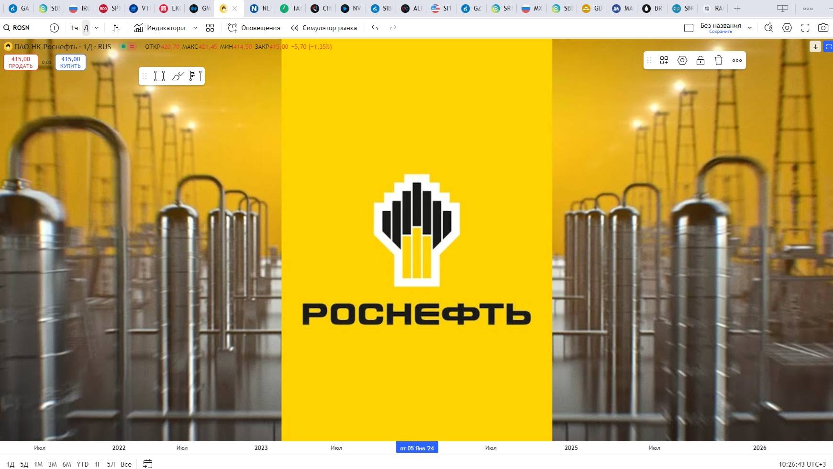Redo the chart action
Screen dimensions: 833x469
(393, 28)
